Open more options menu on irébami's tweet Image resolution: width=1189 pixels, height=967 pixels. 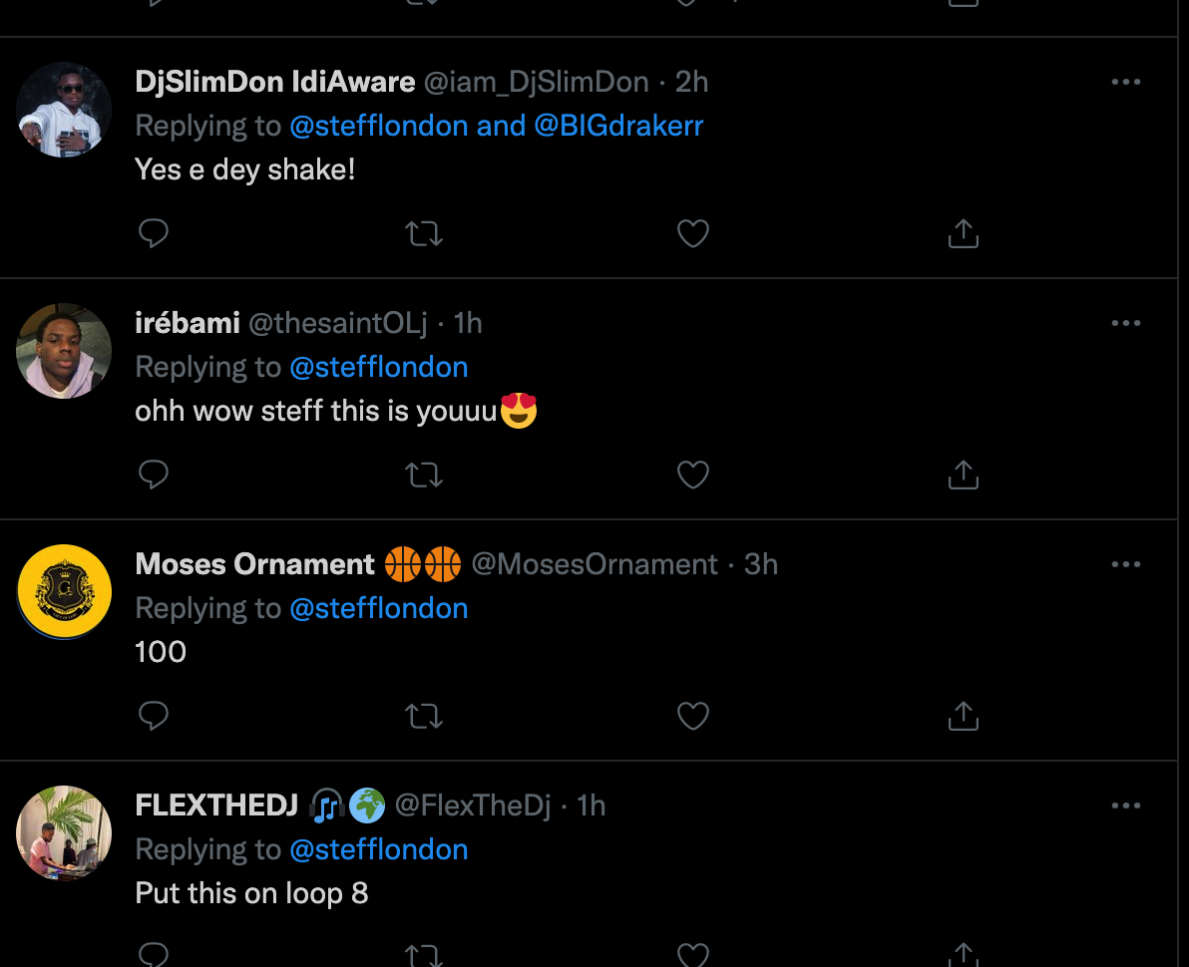[1125, 323]
